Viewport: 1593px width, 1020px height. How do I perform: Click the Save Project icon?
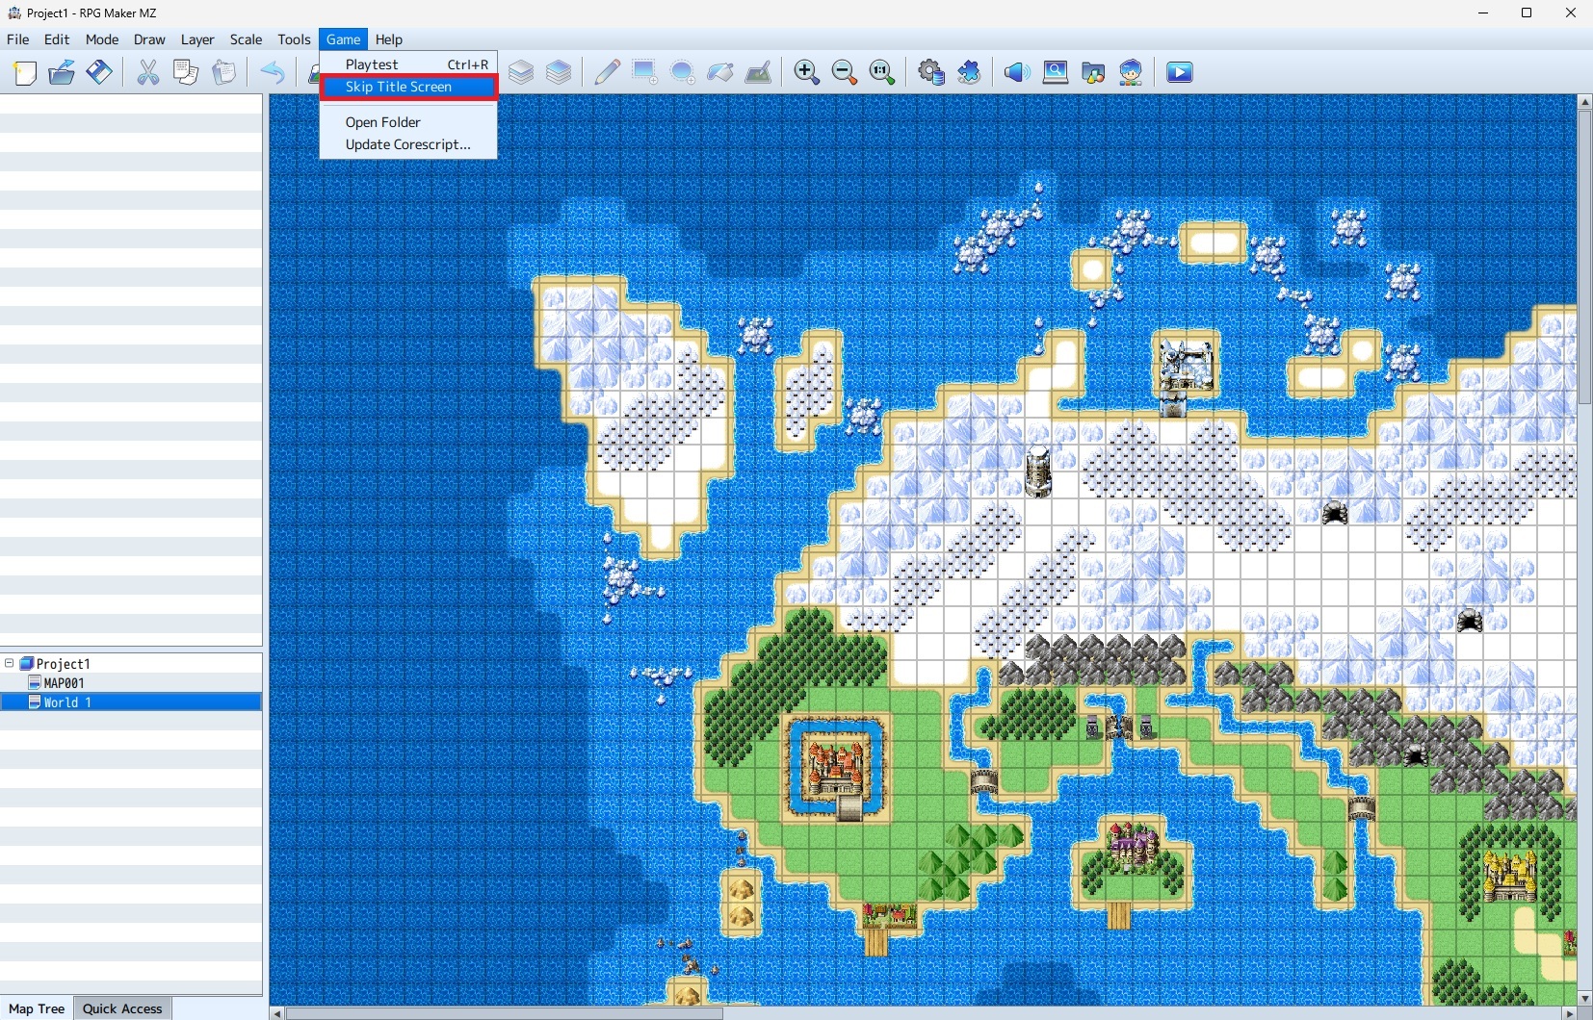coord(99,72)
